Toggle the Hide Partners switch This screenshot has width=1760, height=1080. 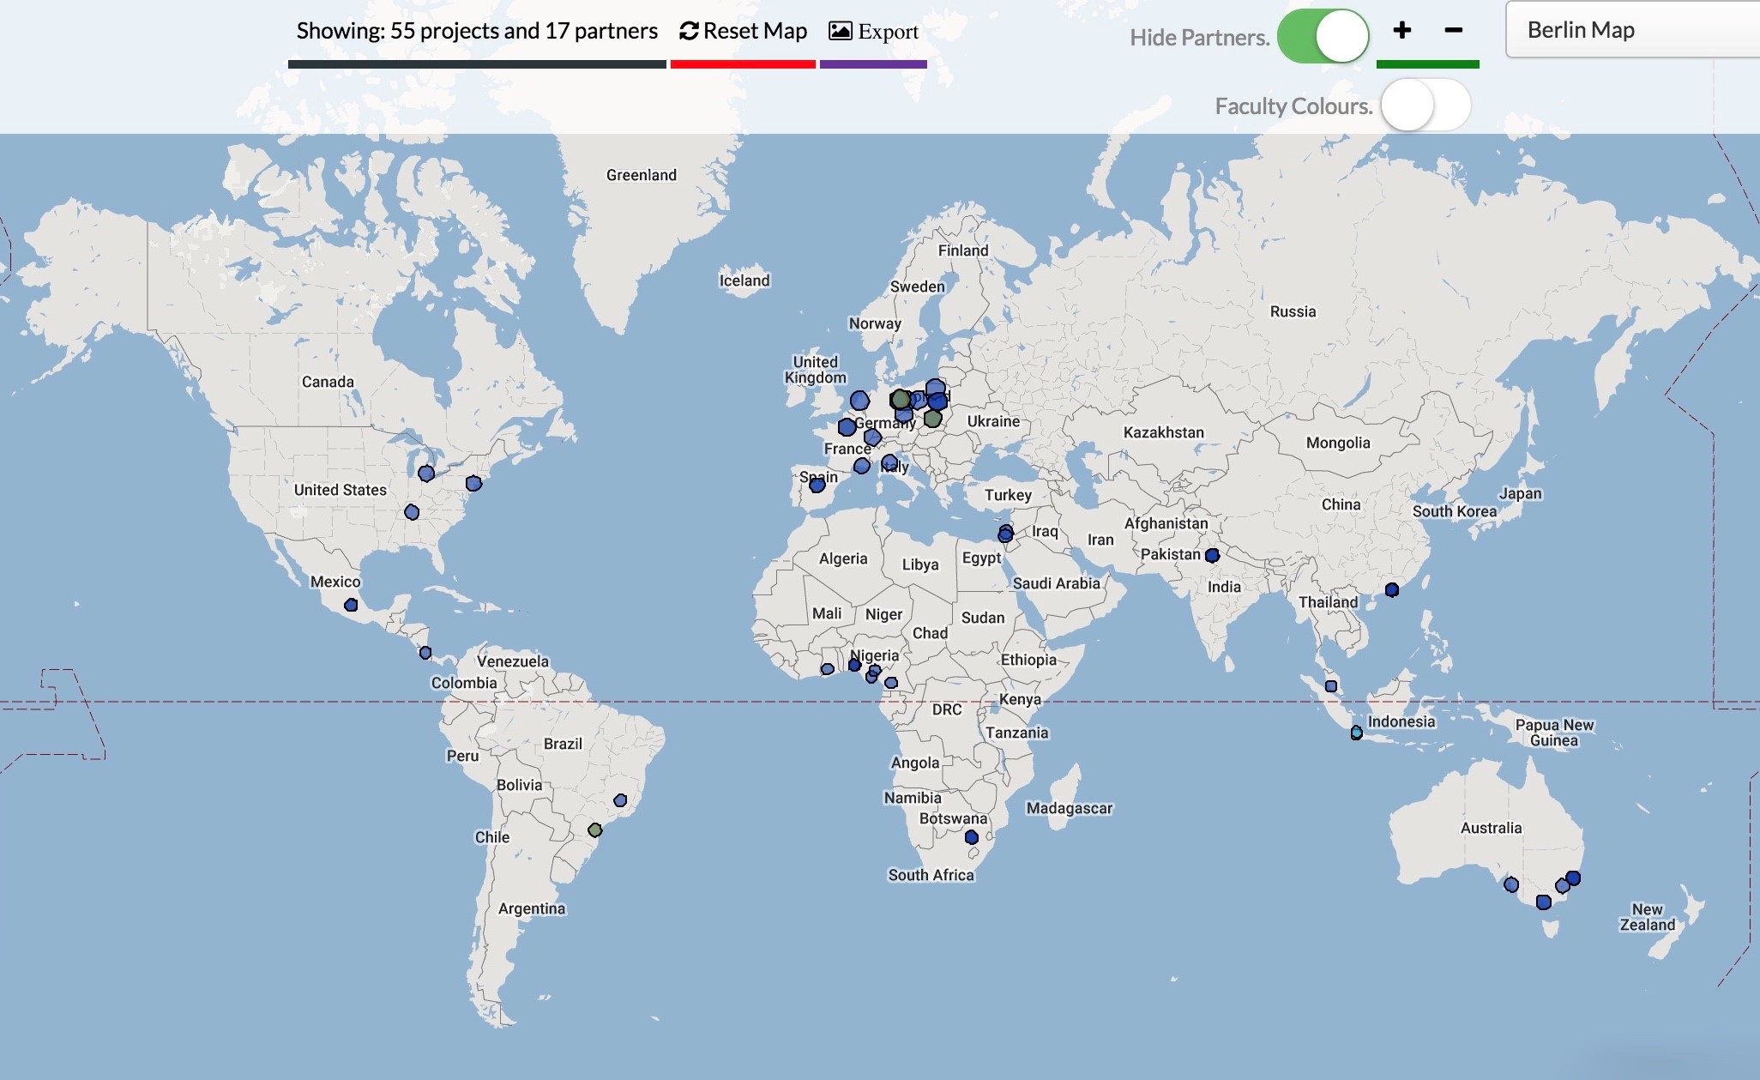[x=1323, y=37]
